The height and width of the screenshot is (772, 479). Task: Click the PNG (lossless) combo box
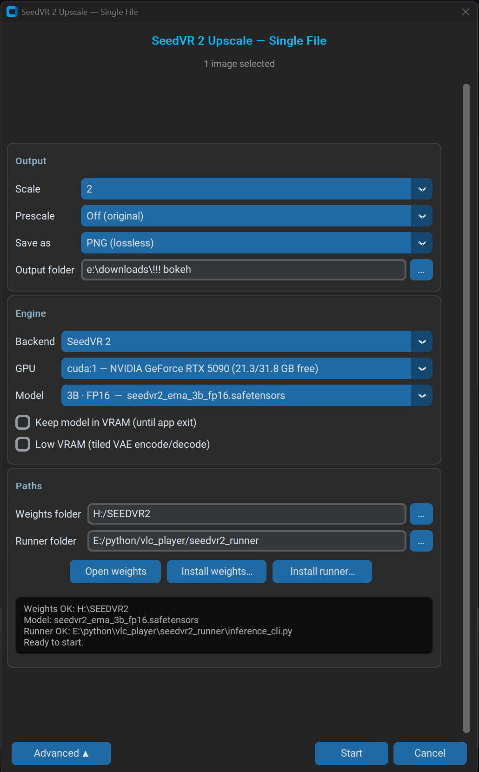[x=257, y=243]
